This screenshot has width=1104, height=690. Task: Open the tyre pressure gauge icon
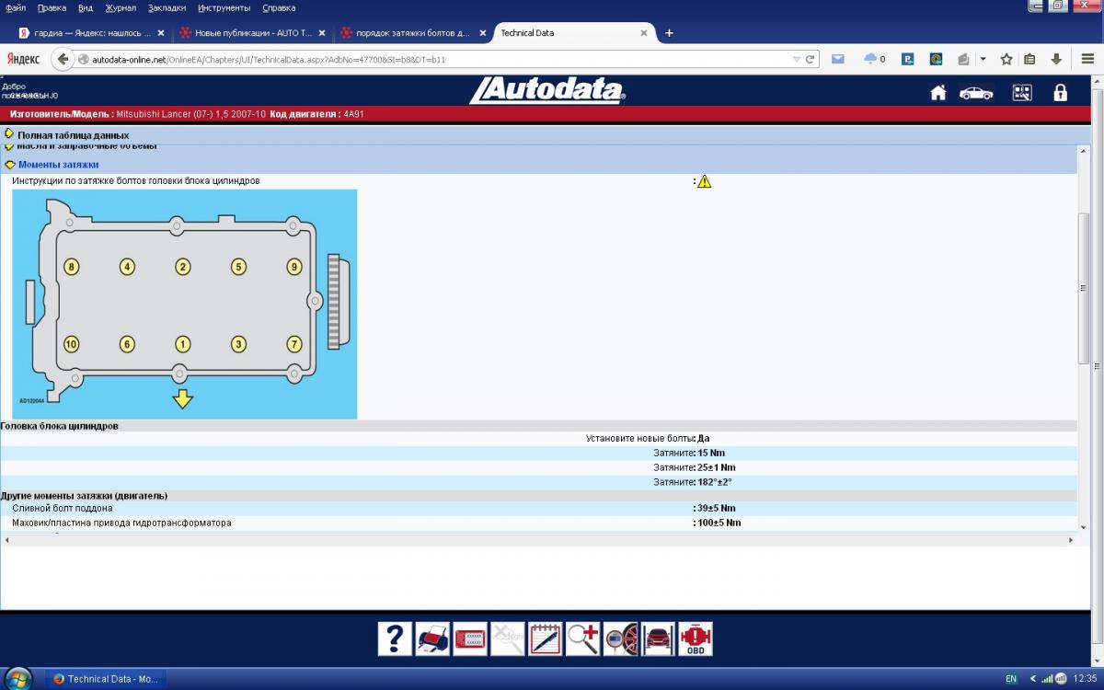click(x=621, y=638)
